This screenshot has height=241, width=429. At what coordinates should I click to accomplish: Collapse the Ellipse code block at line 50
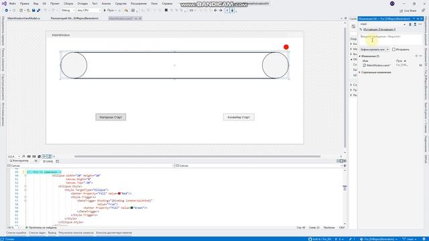[x=25, y=175]
